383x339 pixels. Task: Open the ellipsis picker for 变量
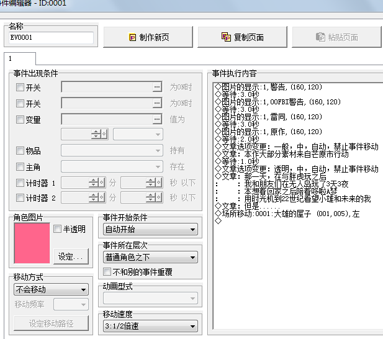157,119
